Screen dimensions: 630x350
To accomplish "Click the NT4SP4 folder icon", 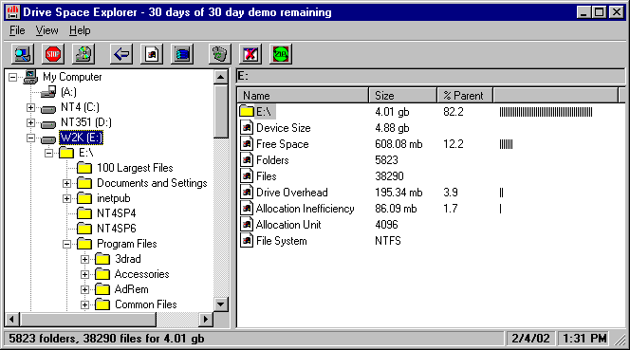I will click(84, 213).
